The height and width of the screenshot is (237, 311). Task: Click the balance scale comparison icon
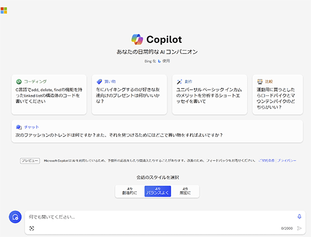pos(260,82)
